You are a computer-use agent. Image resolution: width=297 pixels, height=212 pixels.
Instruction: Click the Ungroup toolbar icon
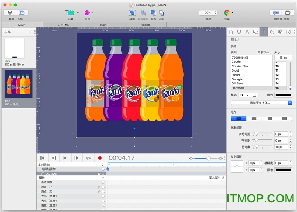143,13
